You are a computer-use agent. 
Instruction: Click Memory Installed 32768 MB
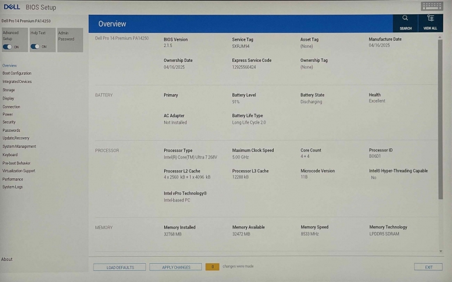172,234
